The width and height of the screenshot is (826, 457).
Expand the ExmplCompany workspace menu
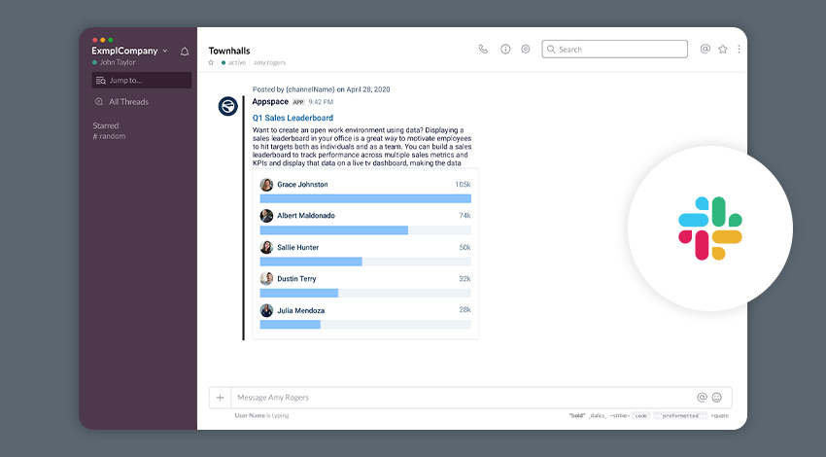(x=129, y=51)
